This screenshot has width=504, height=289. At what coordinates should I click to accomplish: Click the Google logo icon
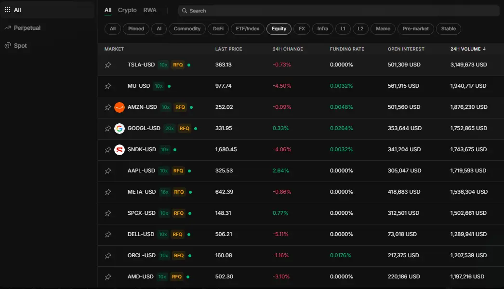coord(119,128)
